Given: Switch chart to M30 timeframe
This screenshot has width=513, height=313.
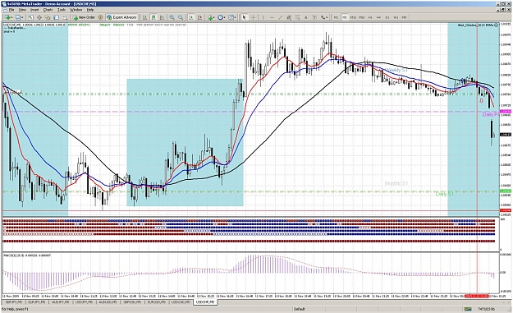Looking at the screenshot, I should [x=361, y=17].
